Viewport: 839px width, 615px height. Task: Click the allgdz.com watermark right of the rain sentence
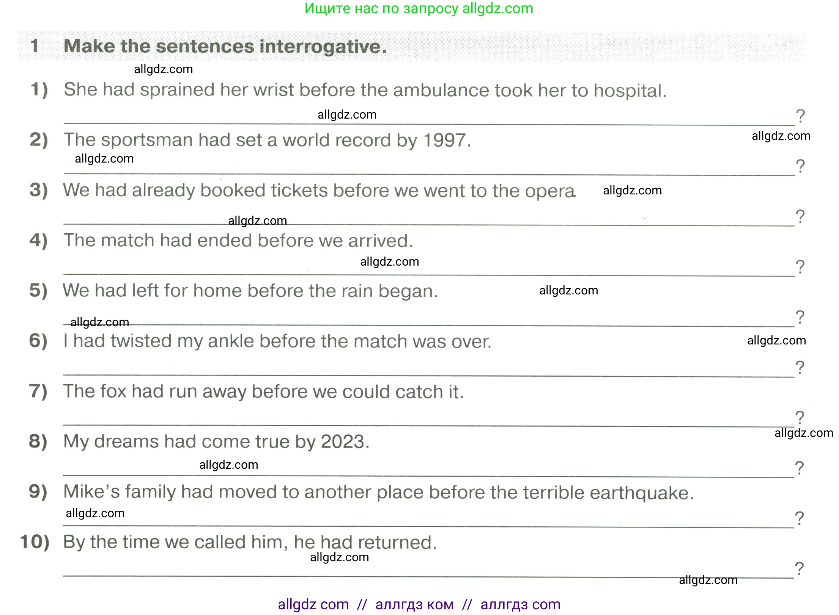568,291
